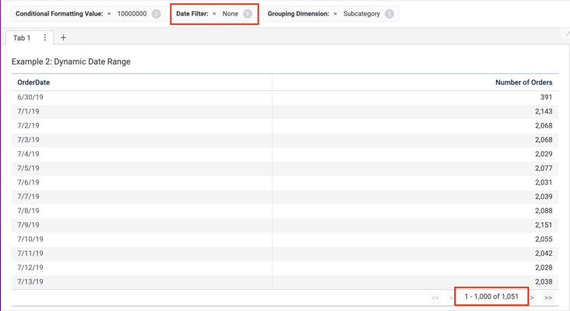Go to the next page of results
The height and width of the screenshot is (311, 570).
(x=533, y=298)
